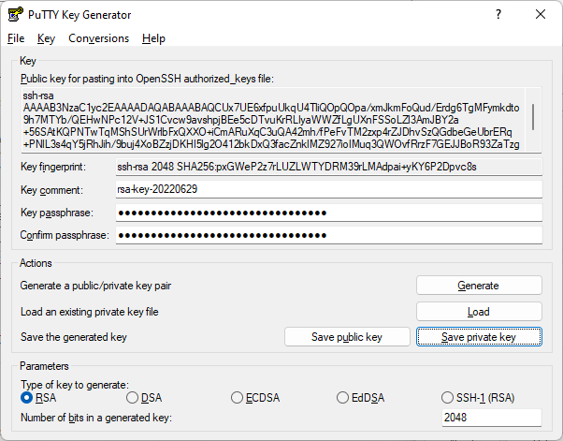Image resolution: width=563 pixels, height=441 pixels.
Task: Click the 'Parameters' group heading
Action: [x=44, y=366]
